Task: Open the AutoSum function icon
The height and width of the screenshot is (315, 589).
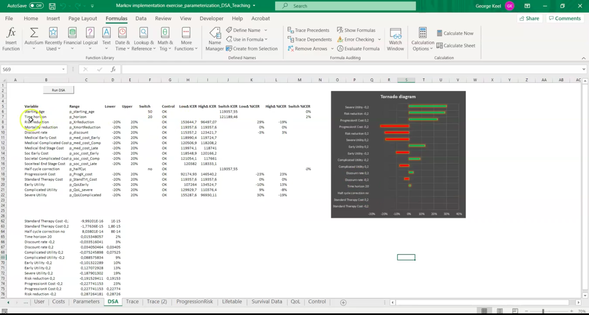Action: pyautogui.click(x=34, y=33)
